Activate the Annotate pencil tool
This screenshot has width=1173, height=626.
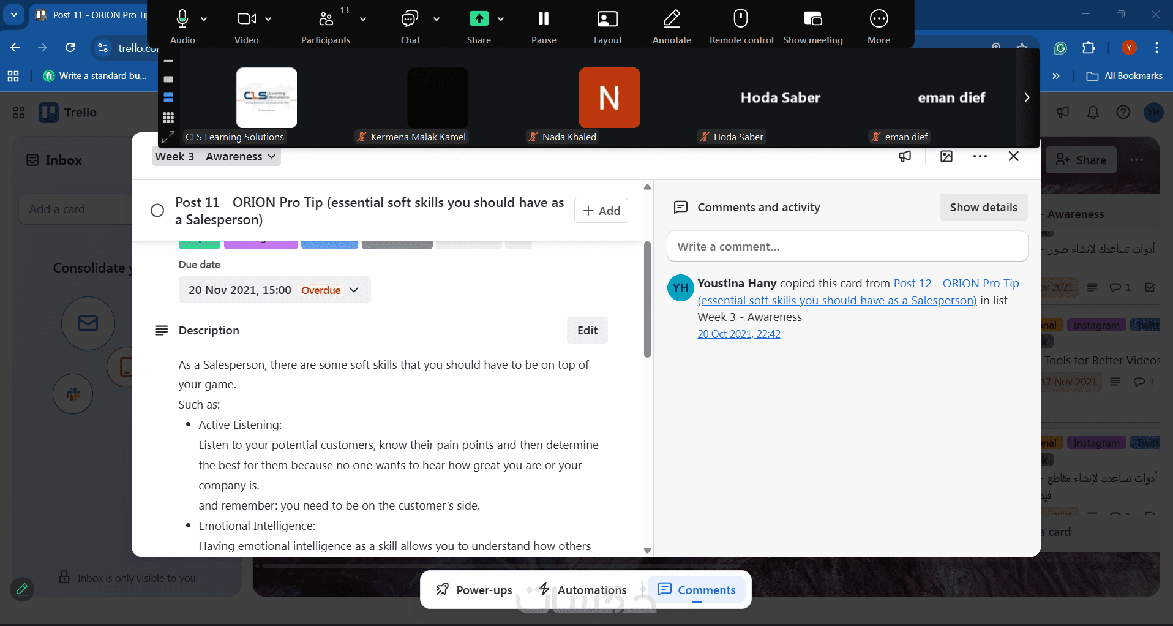[x=672, y=19]
